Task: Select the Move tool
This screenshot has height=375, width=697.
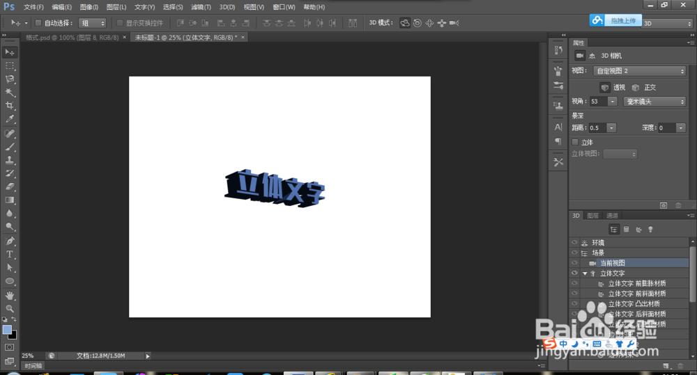Action: pyautogui.click(x=9, y=52)
